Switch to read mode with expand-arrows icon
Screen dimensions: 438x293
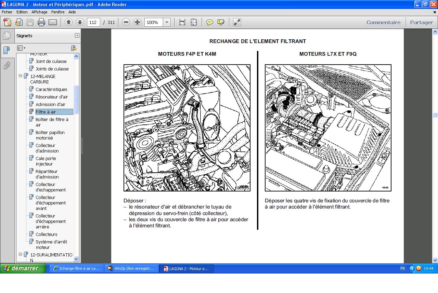pyautogui.click(x=237, y=22)
